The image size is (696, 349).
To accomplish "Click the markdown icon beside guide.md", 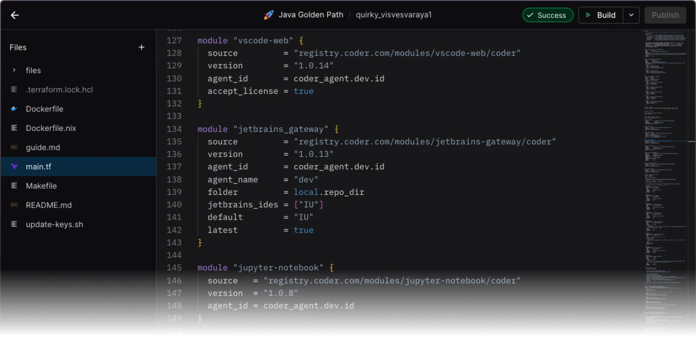I will (x=14, y=147).
